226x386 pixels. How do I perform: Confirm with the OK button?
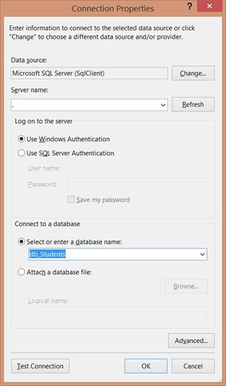146,366
